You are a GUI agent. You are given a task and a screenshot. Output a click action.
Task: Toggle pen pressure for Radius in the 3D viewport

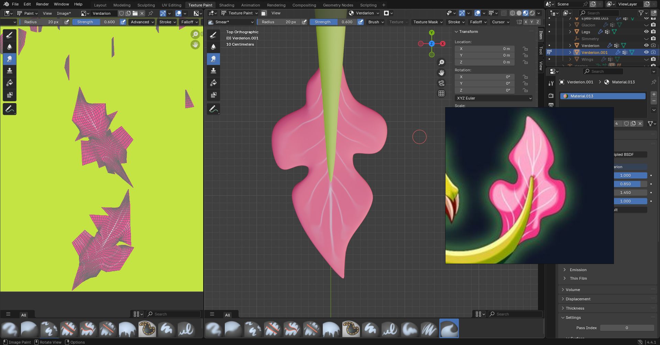(x=304, y=22)
